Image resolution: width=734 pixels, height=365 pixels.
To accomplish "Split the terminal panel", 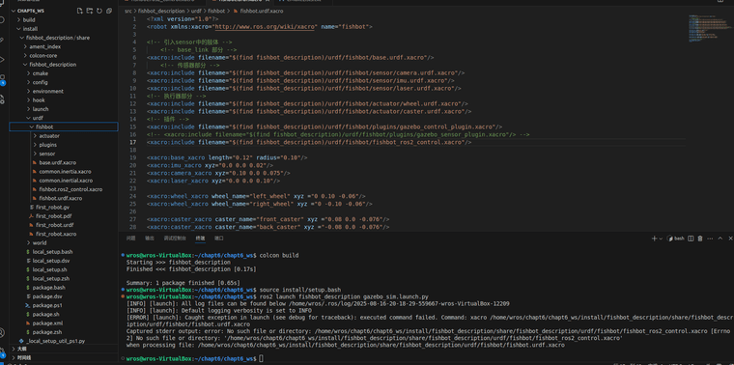I will [x=691, y=239].
